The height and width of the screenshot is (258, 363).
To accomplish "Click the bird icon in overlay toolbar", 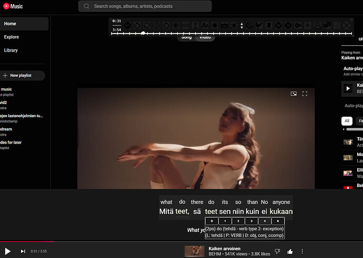I will coord(259,25).
